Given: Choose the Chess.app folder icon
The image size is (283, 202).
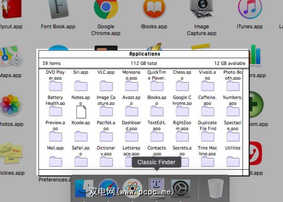Looking at the screenshot, I should pos(182,86).
